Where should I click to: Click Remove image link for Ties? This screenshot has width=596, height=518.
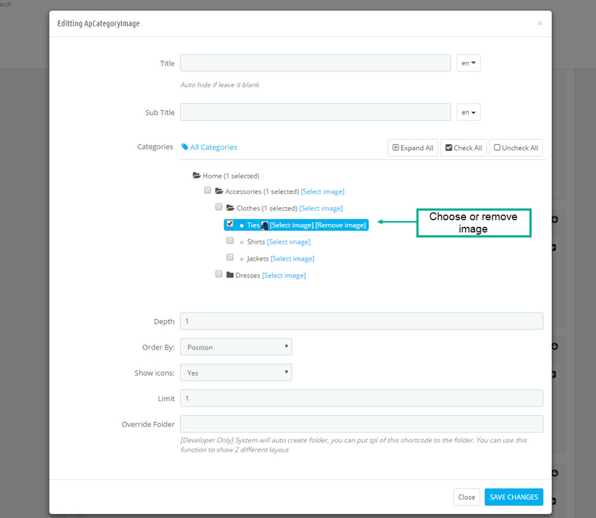(x=340, y=225)
